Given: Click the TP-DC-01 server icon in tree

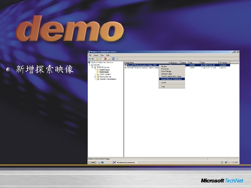Looking at the screenshot, I should [x=95, y=67].
